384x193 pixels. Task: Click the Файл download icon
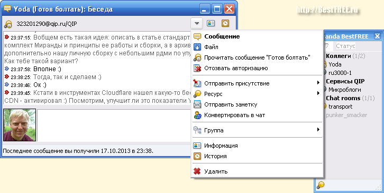(197, 47)
